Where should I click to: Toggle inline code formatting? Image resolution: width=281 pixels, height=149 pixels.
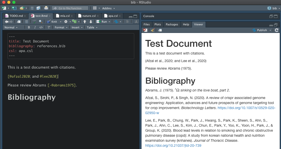(41, 27)
